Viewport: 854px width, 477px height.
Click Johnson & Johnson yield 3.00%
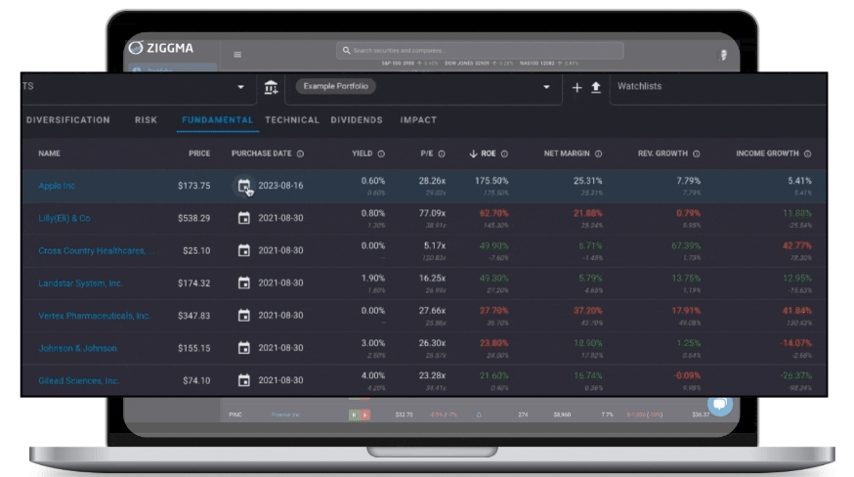click(x=373, y=343)
